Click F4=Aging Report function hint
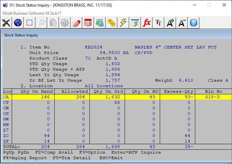232x164 pixels. 25,158
